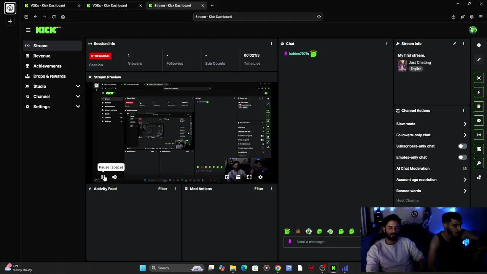Click the English language tag
The width and height of the screenshot is (487, 274).
[416, 69]
